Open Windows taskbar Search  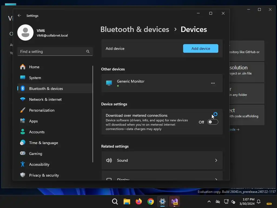115,201
